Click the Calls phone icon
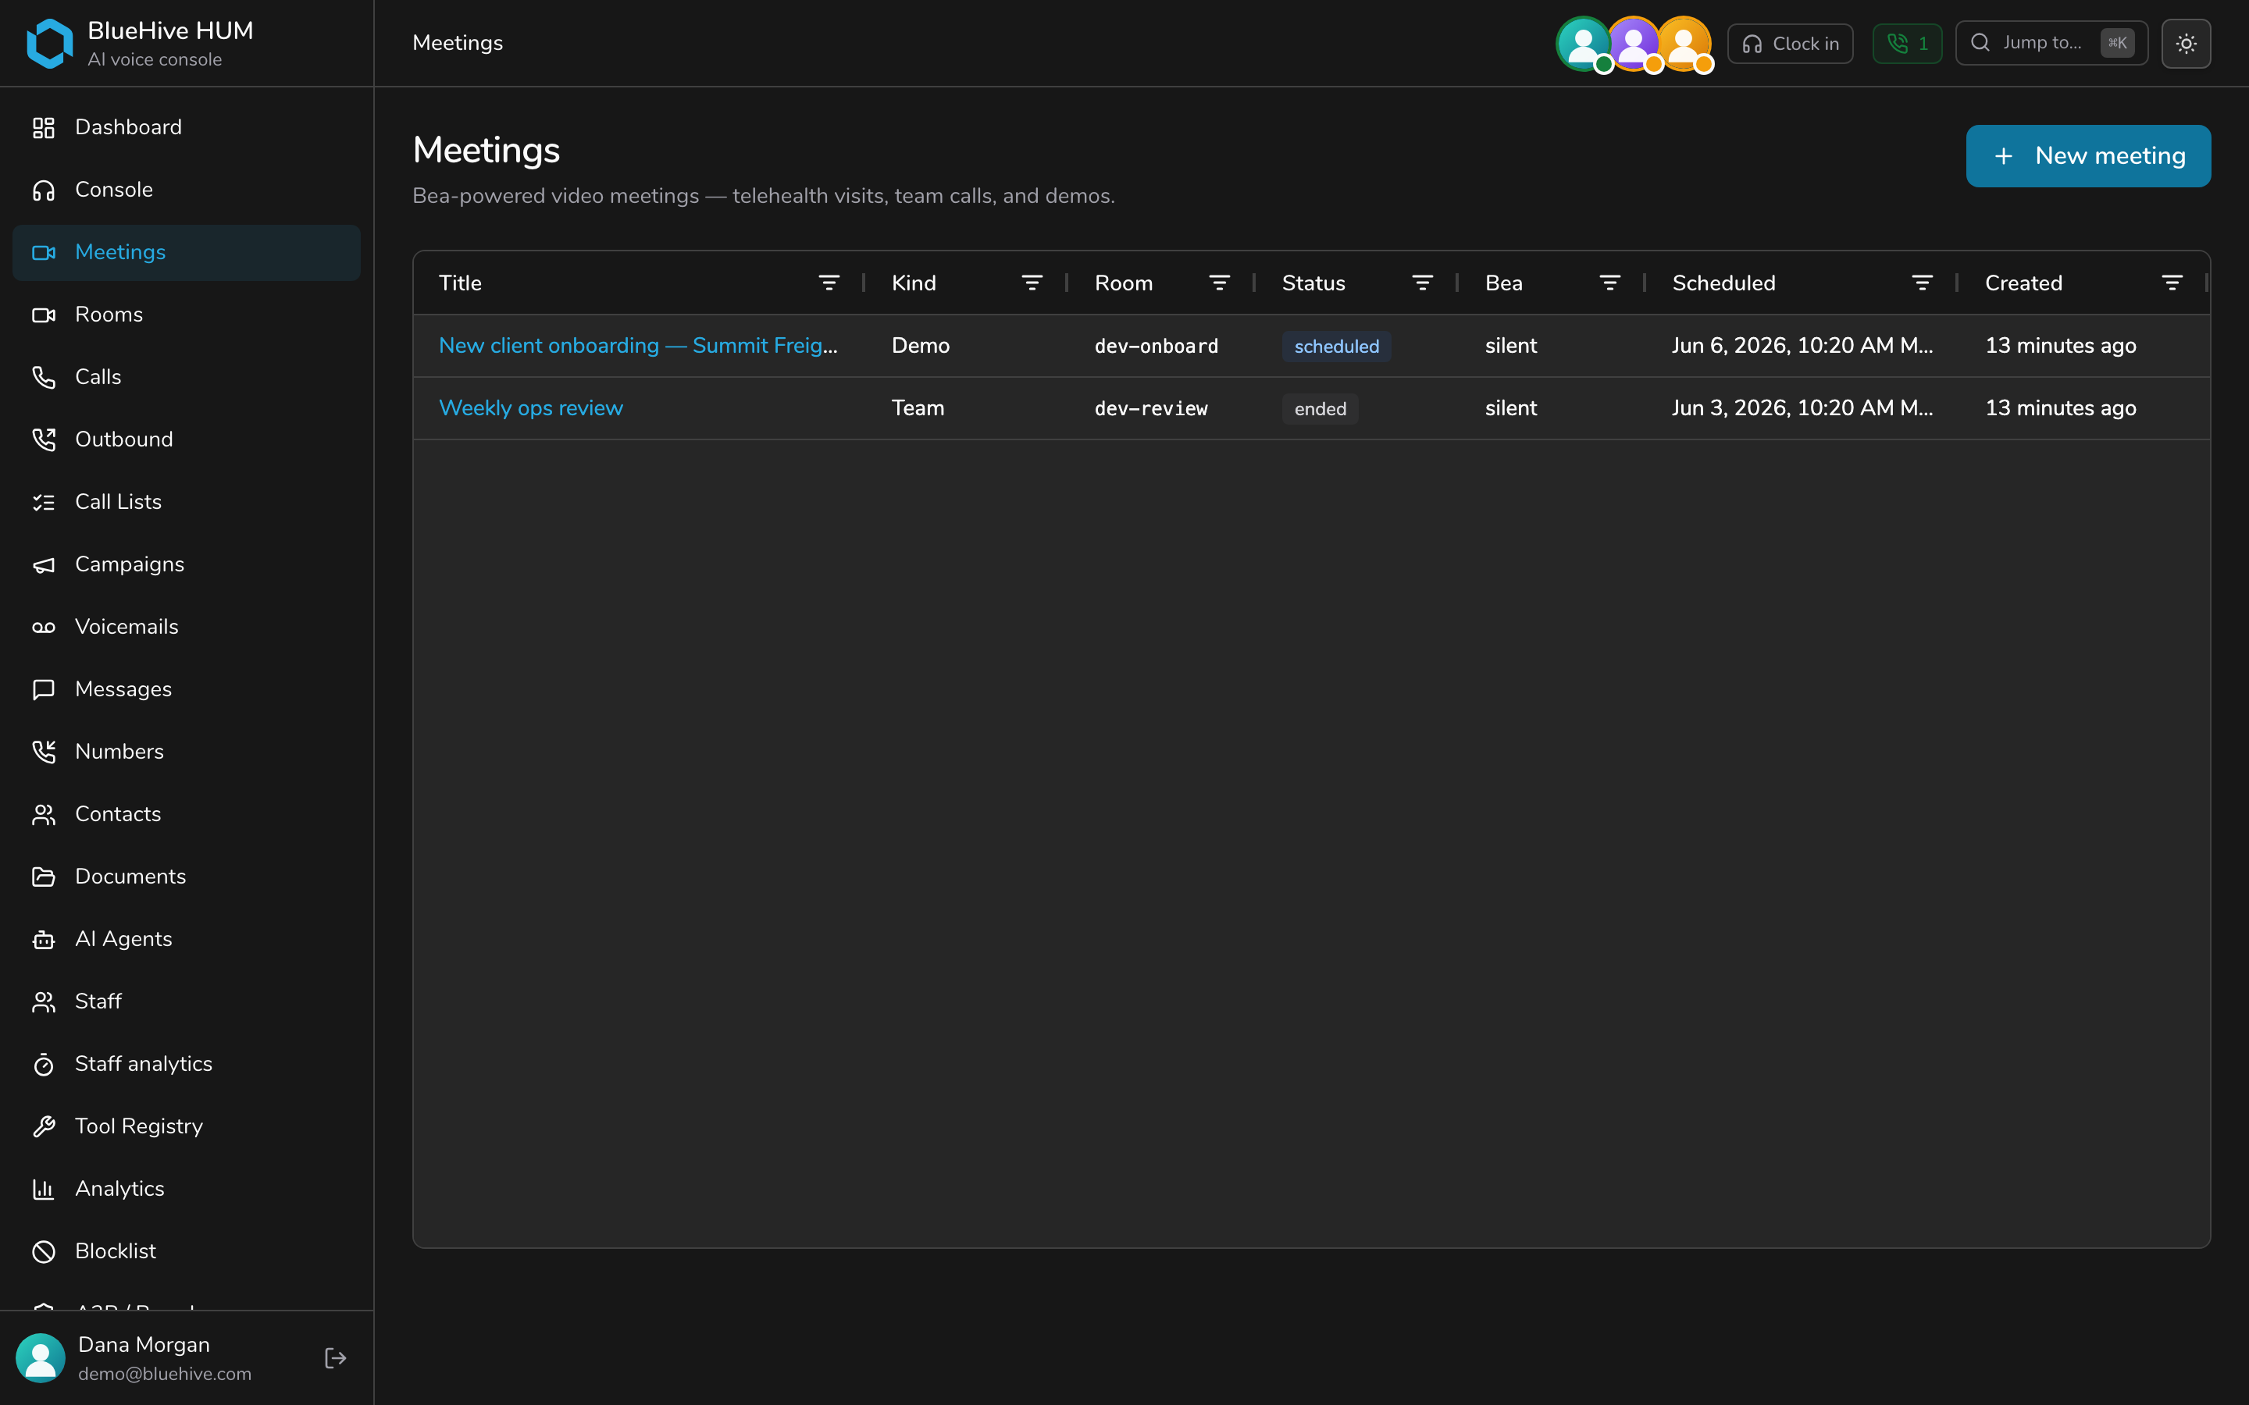The image size is (2249, 1405). coord(44,377)
